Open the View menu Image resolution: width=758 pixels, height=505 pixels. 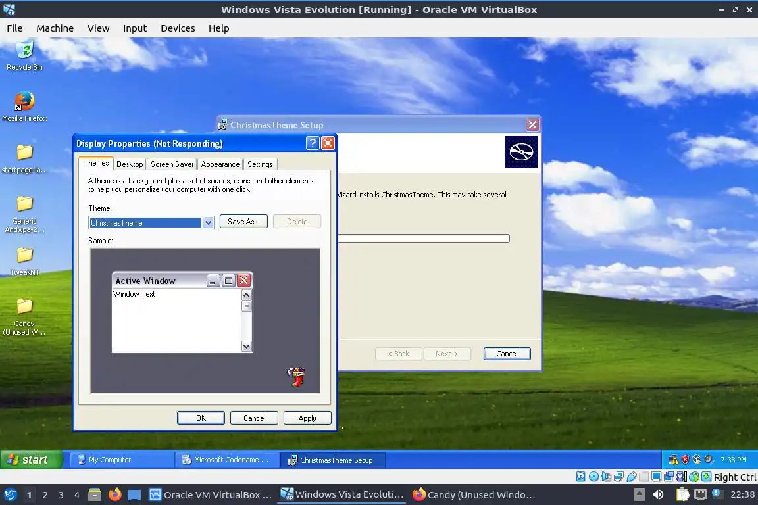[98, 28]
